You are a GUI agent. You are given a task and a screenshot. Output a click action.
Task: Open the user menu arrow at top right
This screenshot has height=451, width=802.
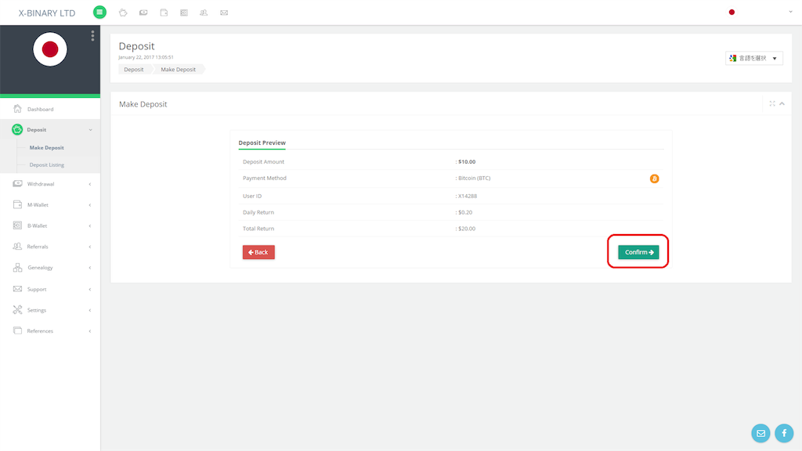pyautogui.click(x=790, y=12)
